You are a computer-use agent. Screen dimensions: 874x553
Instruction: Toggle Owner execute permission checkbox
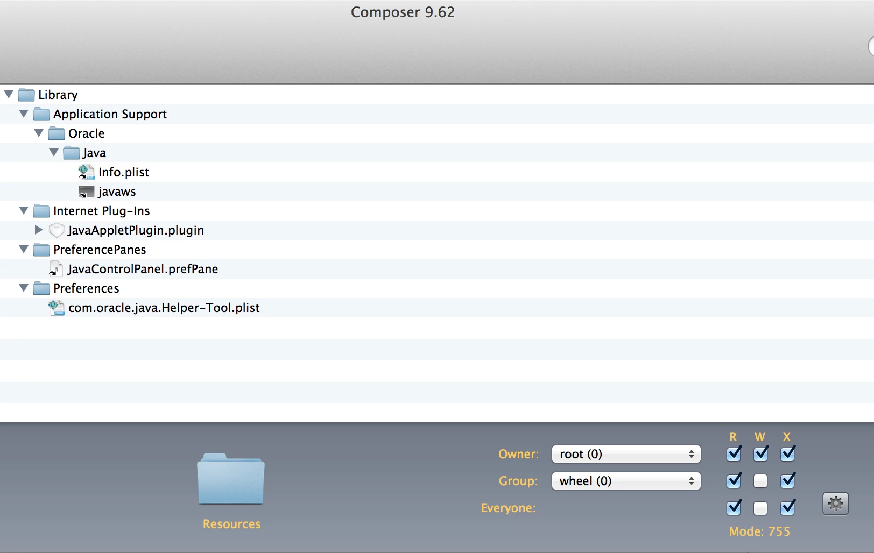pos(787,454)
